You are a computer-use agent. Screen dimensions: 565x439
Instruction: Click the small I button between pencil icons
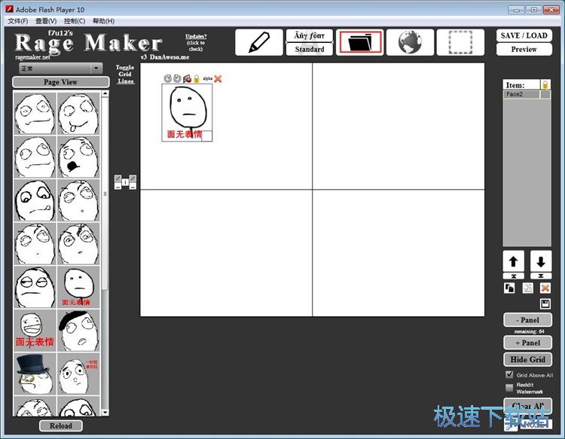pyautogui.click(x=125, y=182)
